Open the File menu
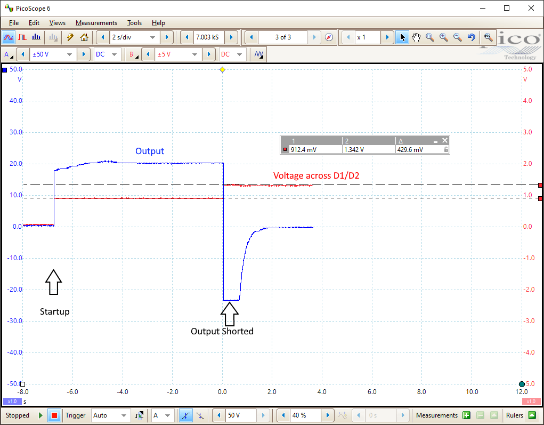The image size is (544, 425). (x=13, y=23)
